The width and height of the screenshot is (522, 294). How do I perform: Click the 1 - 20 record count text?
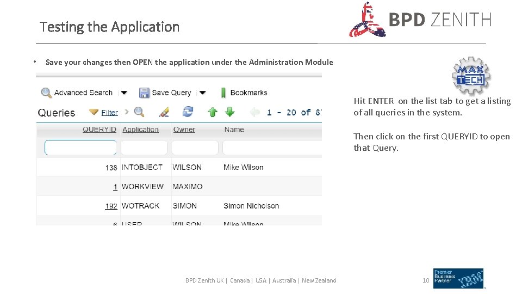(294, 113)
